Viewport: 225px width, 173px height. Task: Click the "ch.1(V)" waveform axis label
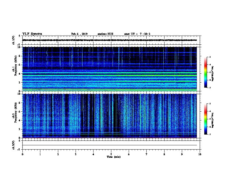13,40
